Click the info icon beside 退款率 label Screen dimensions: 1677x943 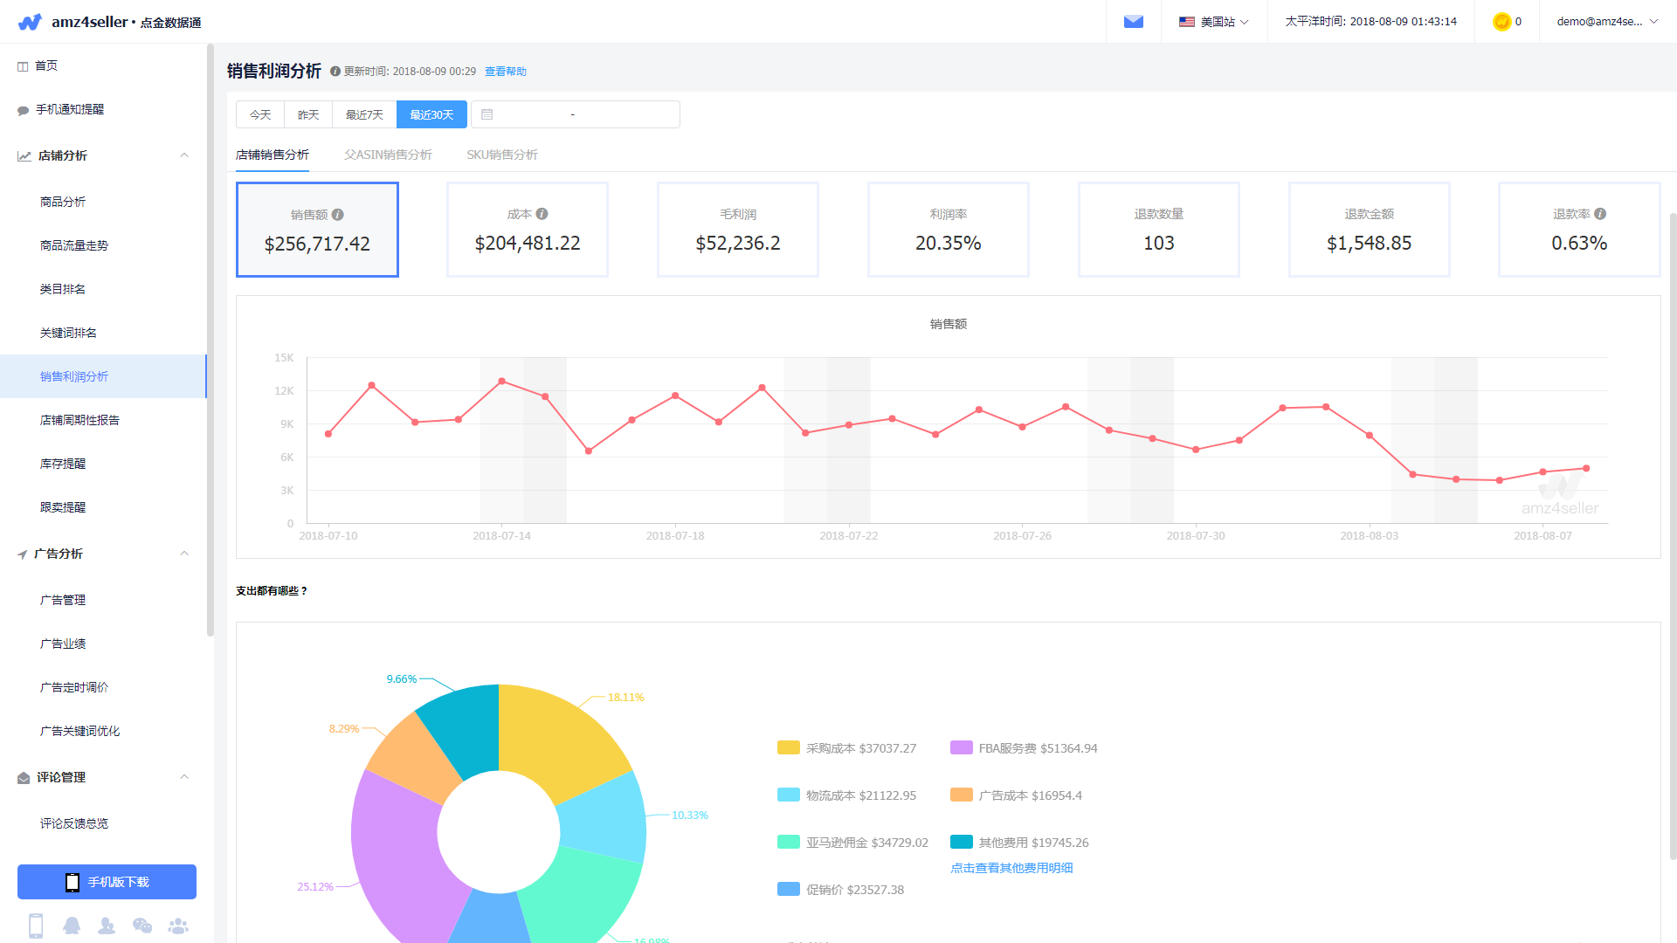coord(1600,214)
